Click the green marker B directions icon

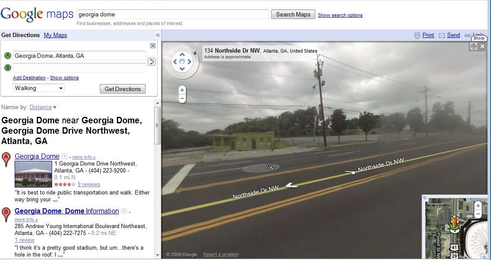click(x=7, y=67)
